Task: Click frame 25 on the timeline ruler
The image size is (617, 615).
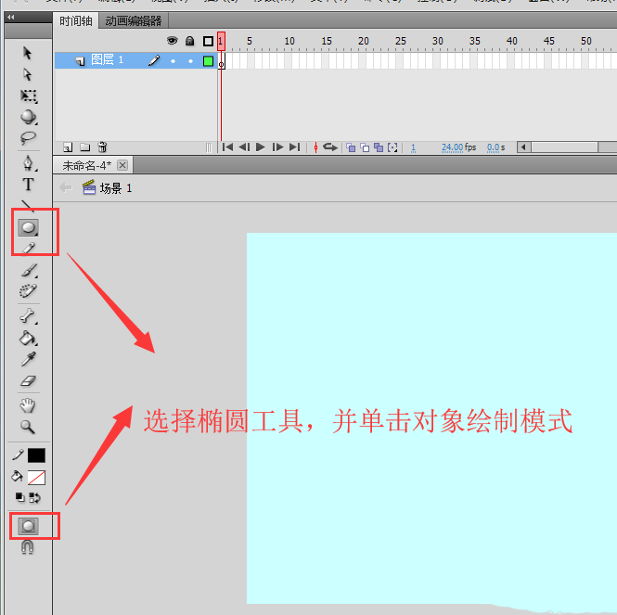Action: point(400,41)
